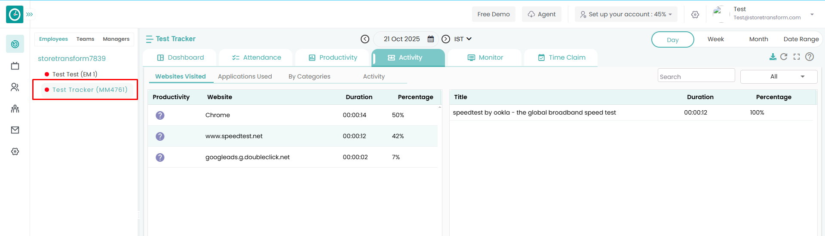Select the googleads.g.doubleclick.net row
This screenshot has width=825, height=236.
292,157
